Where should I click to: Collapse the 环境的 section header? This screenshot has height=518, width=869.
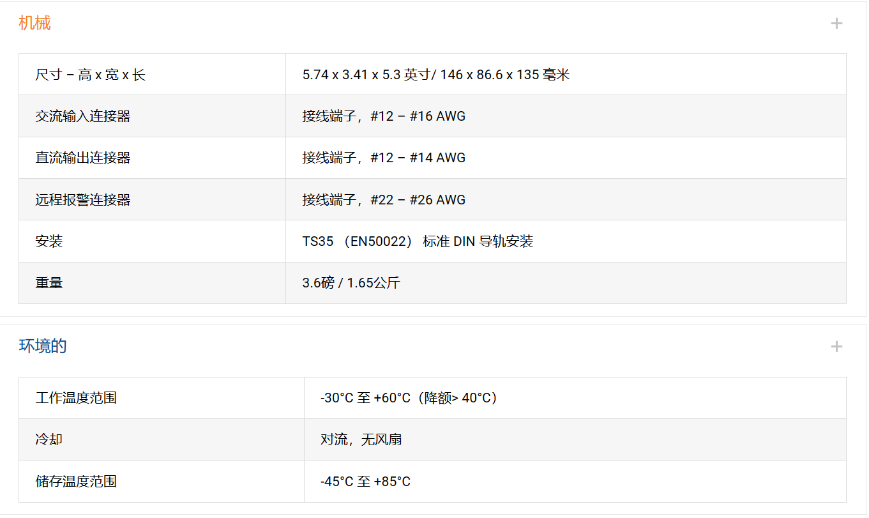point(43,347)
